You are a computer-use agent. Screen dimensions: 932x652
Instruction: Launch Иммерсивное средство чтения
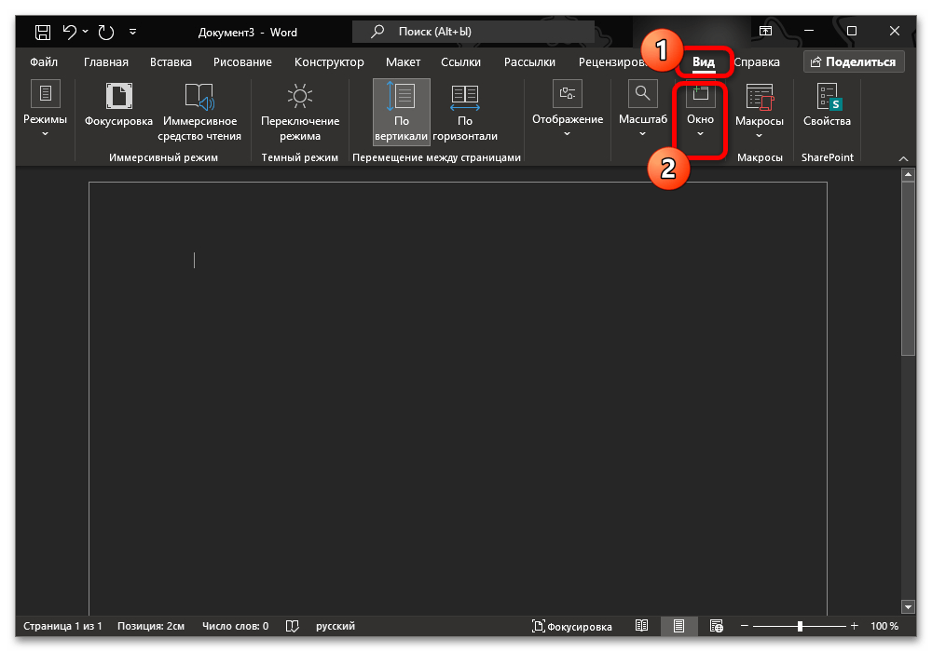tap(199, 110)
